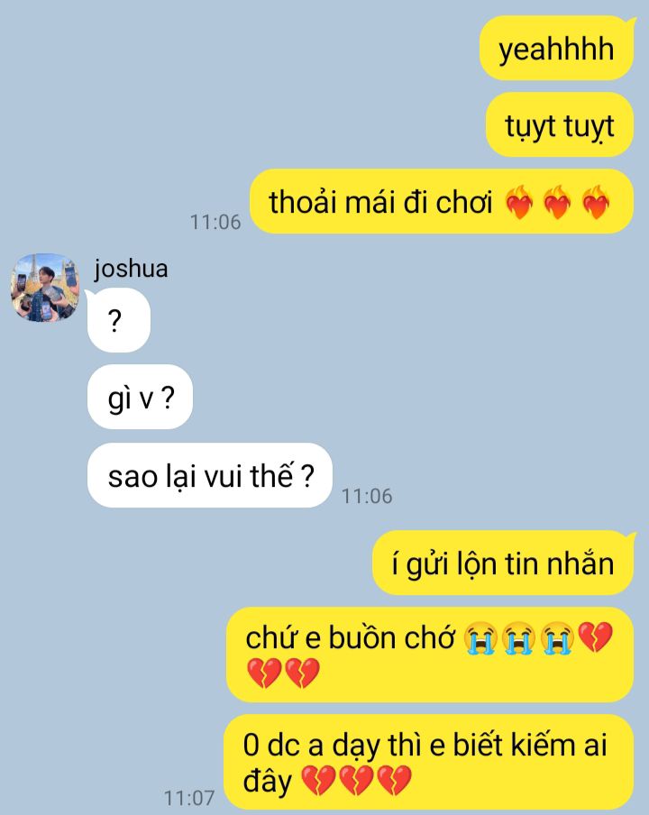Select the "yeahhhh" message bubble
The height and width of the screenshot is (815, 649).
tap(556, 49)
